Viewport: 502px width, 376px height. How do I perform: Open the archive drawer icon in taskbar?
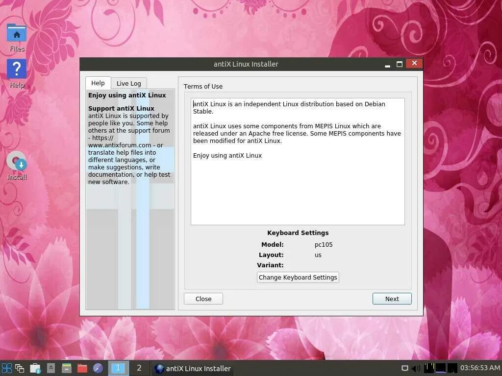tap(67, 368)
